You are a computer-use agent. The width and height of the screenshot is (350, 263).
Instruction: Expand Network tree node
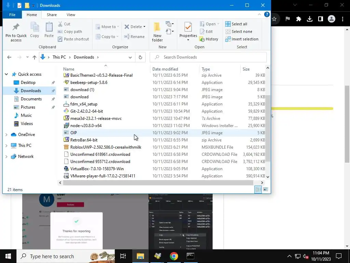(x=6, y=156)
